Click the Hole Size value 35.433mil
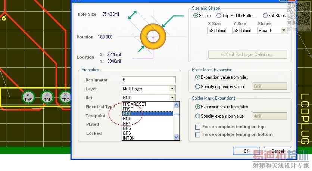312x171 pixels. click(x=110, y=14)
